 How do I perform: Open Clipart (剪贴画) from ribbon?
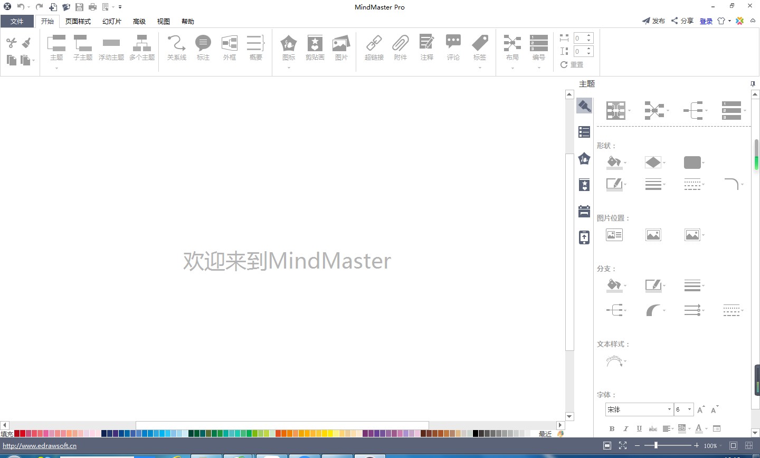(315, 48)
